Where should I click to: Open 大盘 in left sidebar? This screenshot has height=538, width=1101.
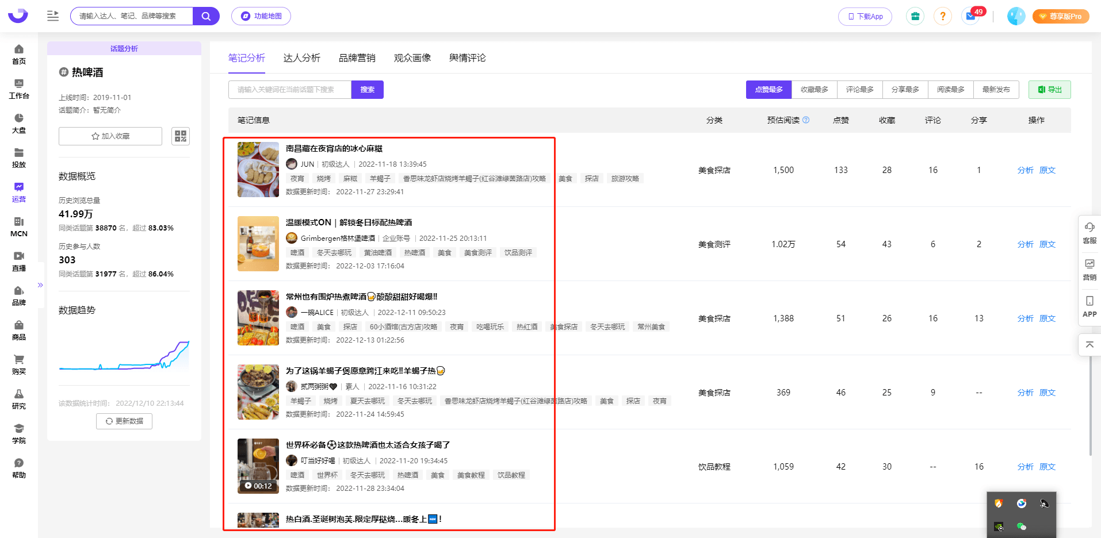click(x=19, y=124)
